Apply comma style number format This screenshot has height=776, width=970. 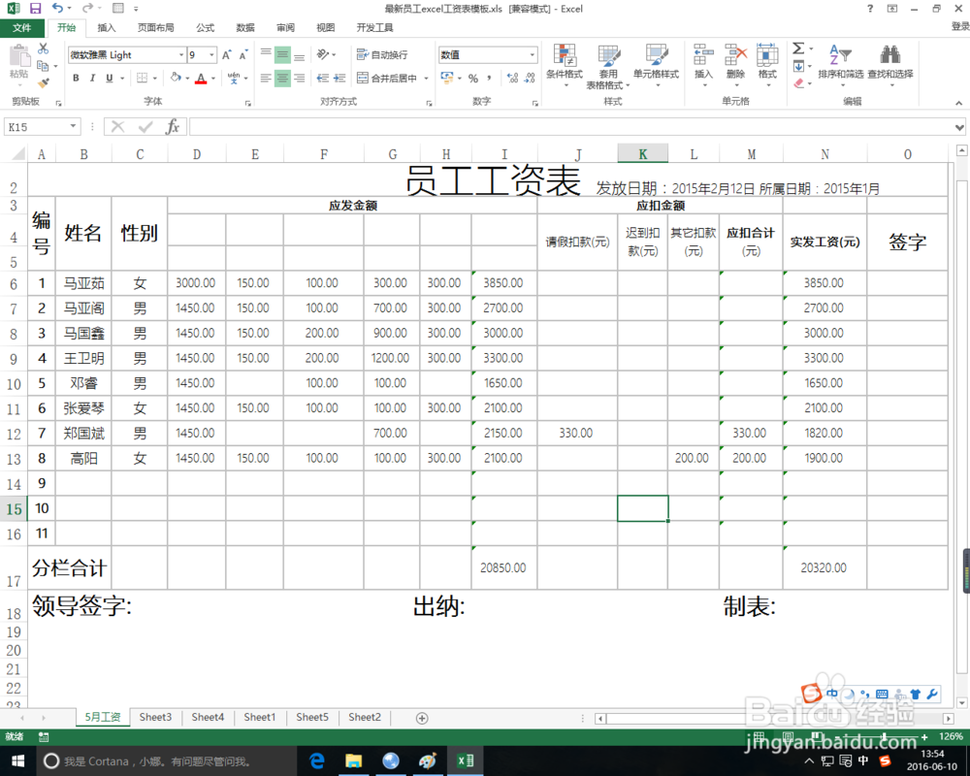(x=489, y=78)
